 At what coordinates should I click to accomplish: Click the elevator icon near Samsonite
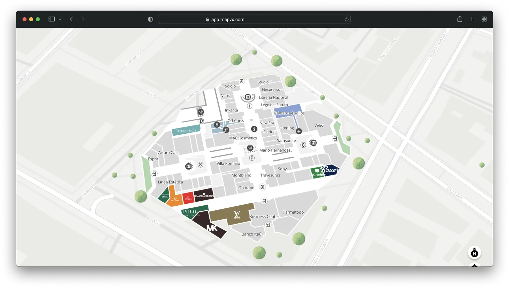coord(313,143)
